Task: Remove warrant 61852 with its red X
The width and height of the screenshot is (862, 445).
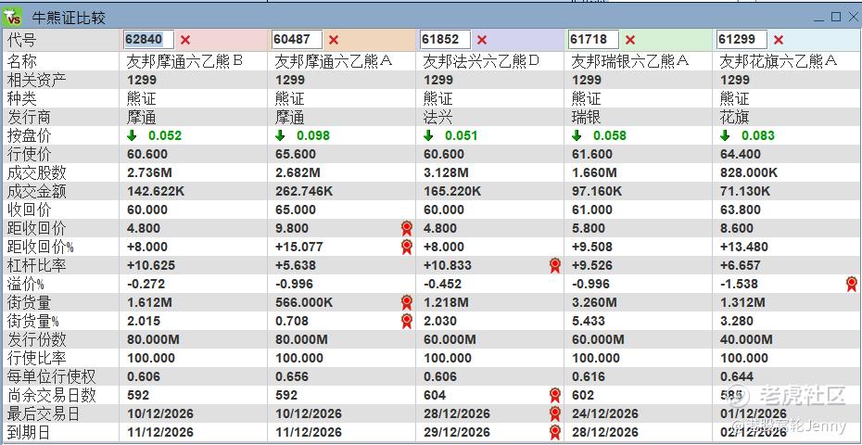Action: [x=482, y=40]
